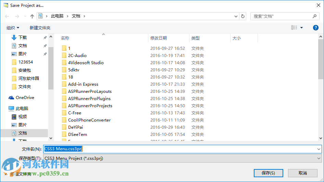
Task: Expand the chevron after 文档 breadcrumb
Action: click(84, 16)
